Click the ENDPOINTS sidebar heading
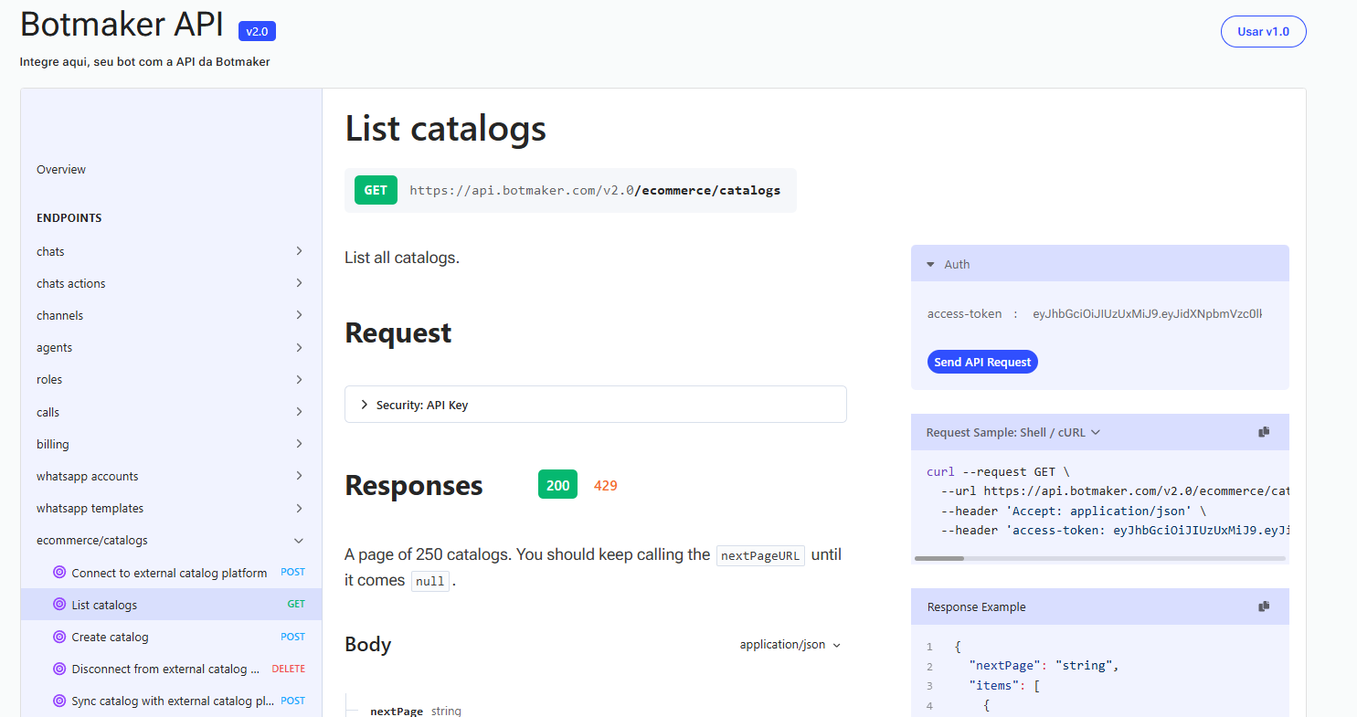This screenshot has width=1357, height=717. tap(69, 218)
